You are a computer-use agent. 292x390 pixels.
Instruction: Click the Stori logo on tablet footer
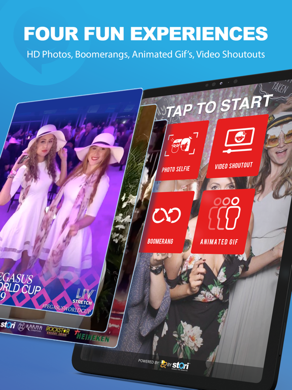180,366
